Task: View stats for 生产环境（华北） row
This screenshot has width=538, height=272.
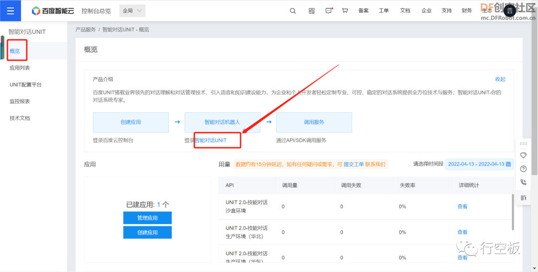Action: tap(462, 232)
